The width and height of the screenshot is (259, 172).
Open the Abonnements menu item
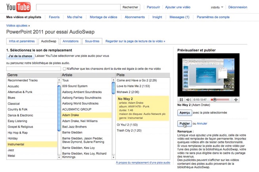coord(134,17)
